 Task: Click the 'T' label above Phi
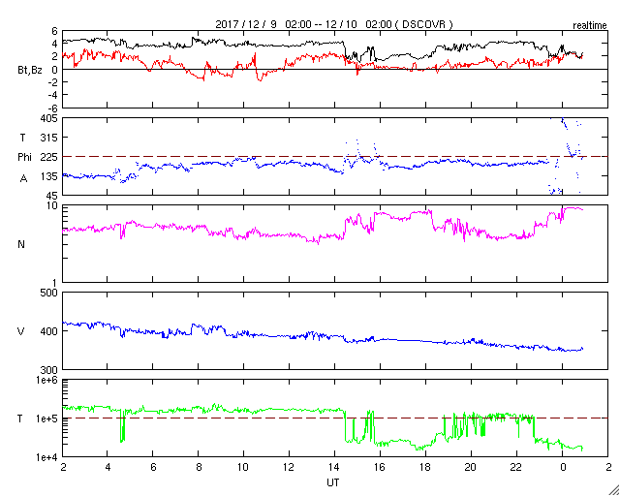point(22,137)
